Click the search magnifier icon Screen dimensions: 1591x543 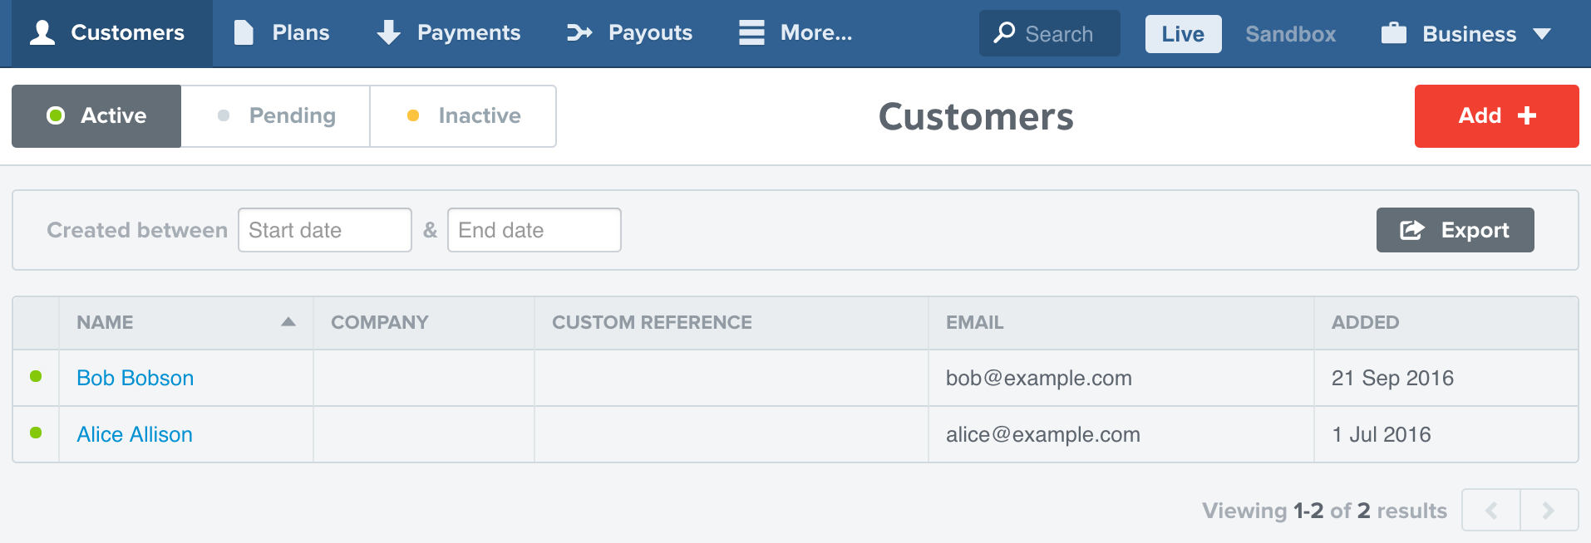point(1004,32)
